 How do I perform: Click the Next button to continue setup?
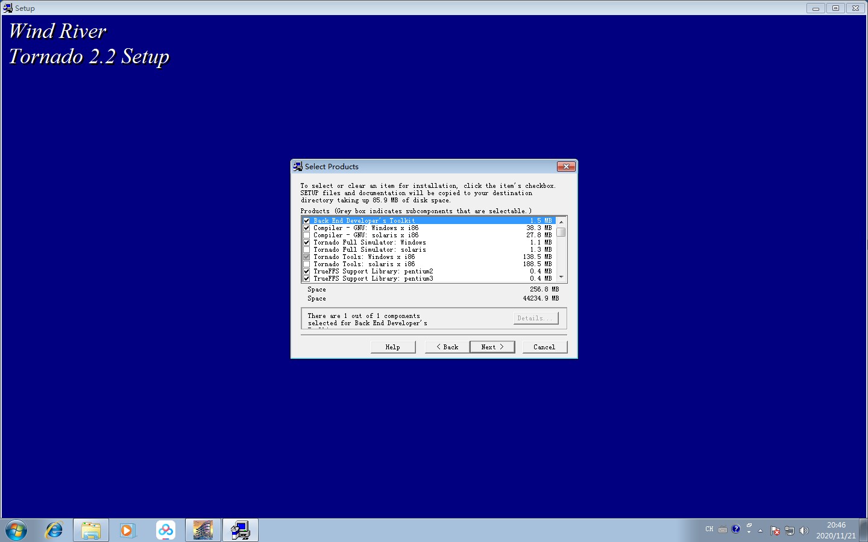(492, 346)
